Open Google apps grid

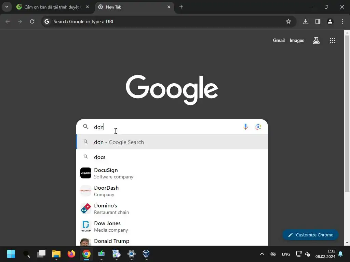(x=333, y=41)
